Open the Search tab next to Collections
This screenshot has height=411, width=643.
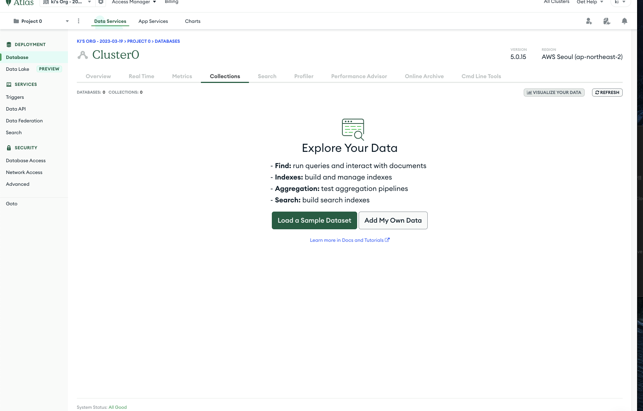point(267,76)
